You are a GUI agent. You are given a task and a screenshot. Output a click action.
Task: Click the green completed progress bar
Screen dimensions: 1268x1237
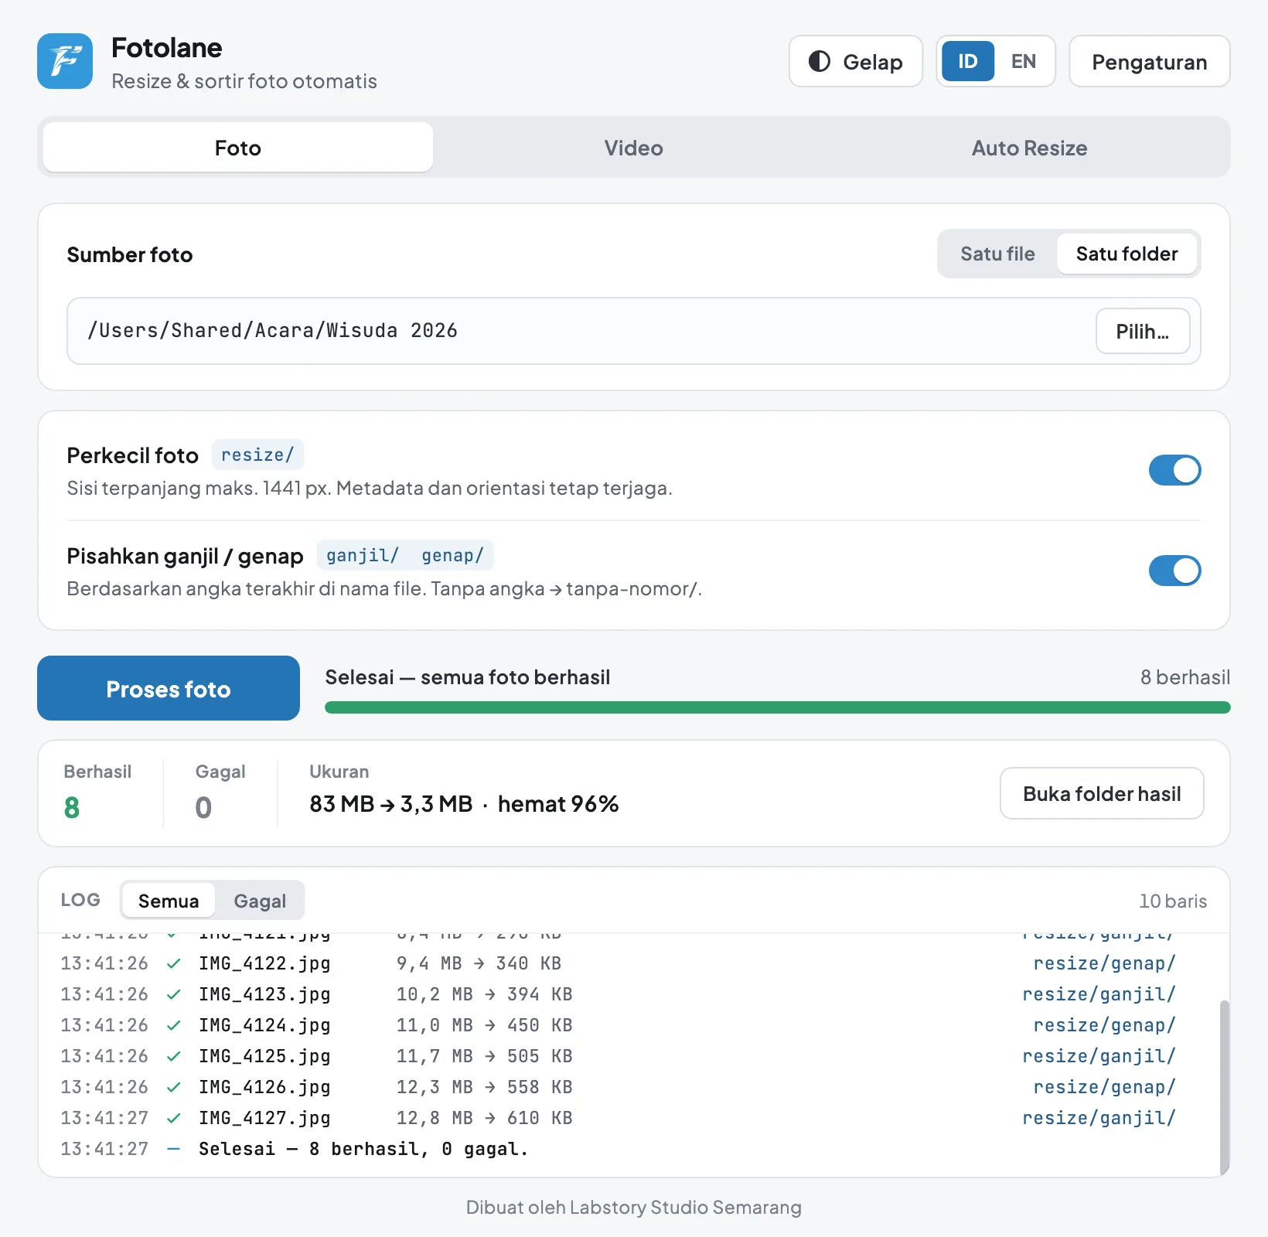tap(778, 707)
